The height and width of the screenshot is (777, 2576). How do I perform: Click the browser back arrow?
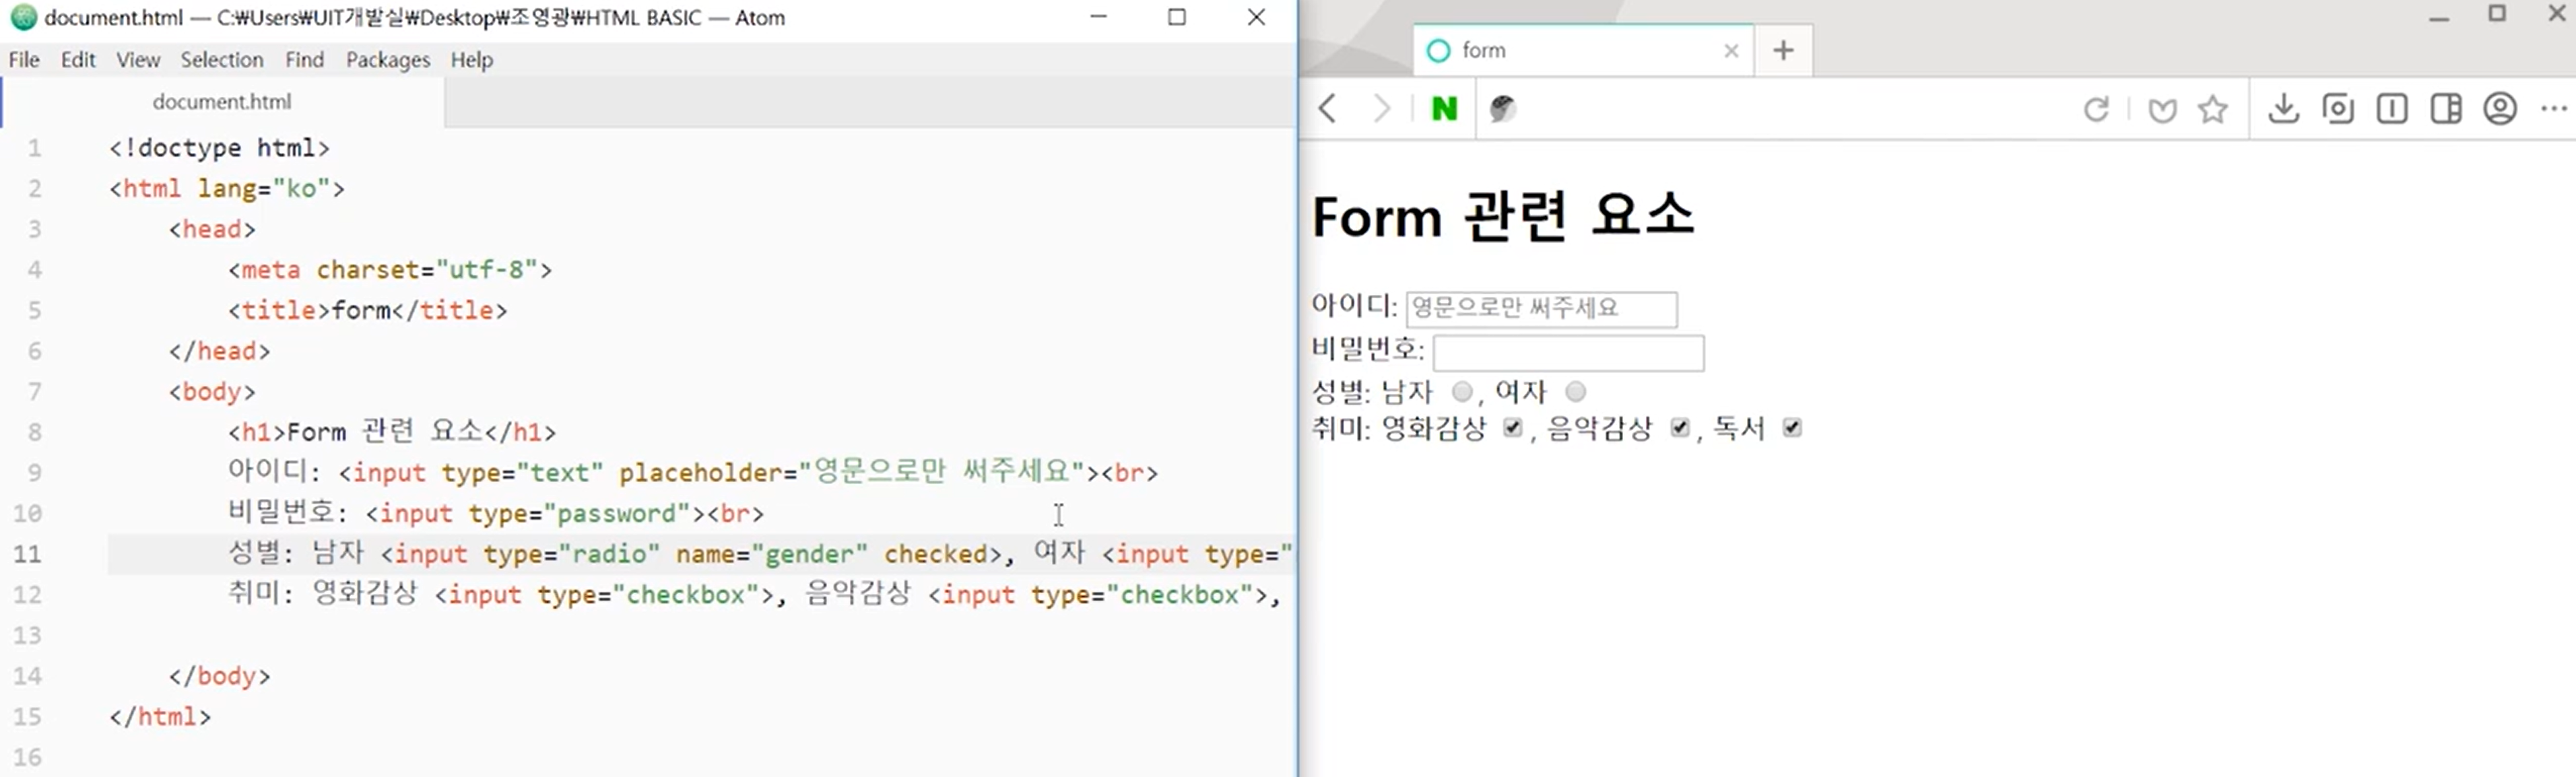pyautogui.click(x=1327, y=108)
